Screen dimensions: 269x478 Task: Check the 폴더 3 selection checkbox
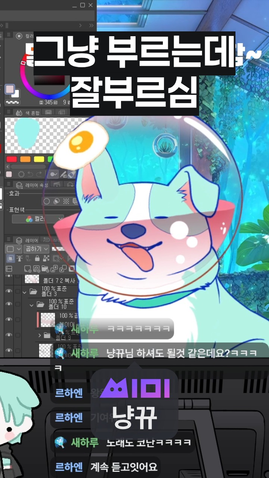point(18,291)
